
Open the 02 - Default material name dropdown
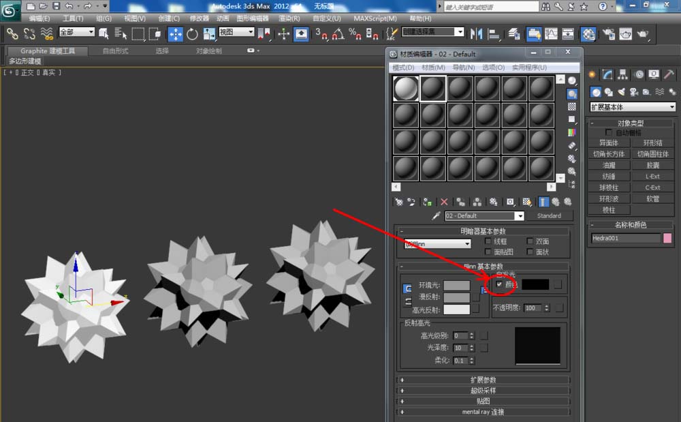(x=484, y=216)
